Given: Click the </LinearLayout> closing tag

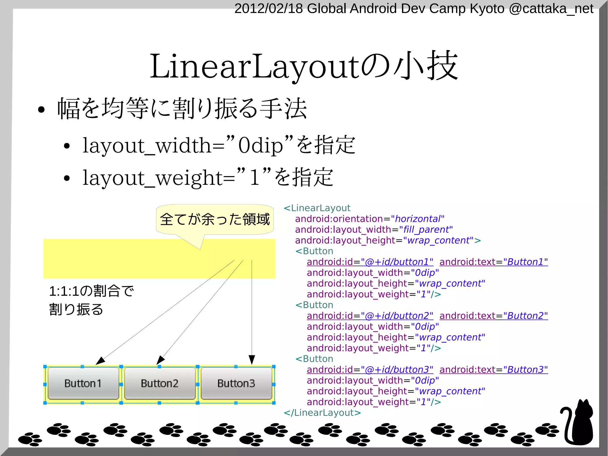Looking at the screenshot, I should click(322, 413).
